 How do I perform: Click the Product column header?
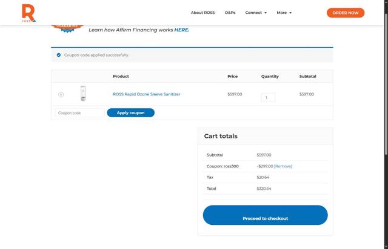pyautogui.click(x=121, y=76)
